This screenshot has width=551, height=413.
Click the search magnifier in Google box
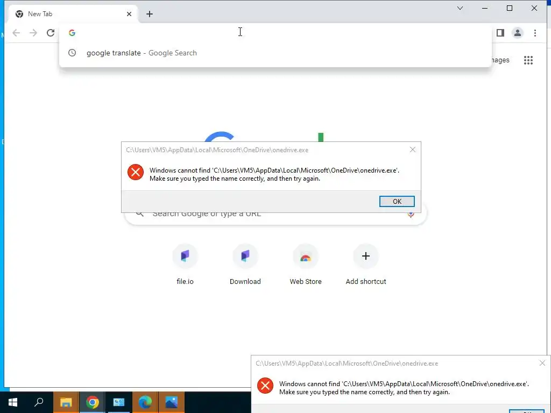click(140, 214)
